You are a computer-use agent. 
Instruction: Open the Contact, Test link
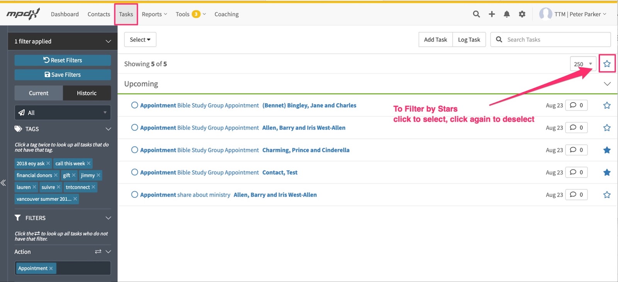(280, 172)
